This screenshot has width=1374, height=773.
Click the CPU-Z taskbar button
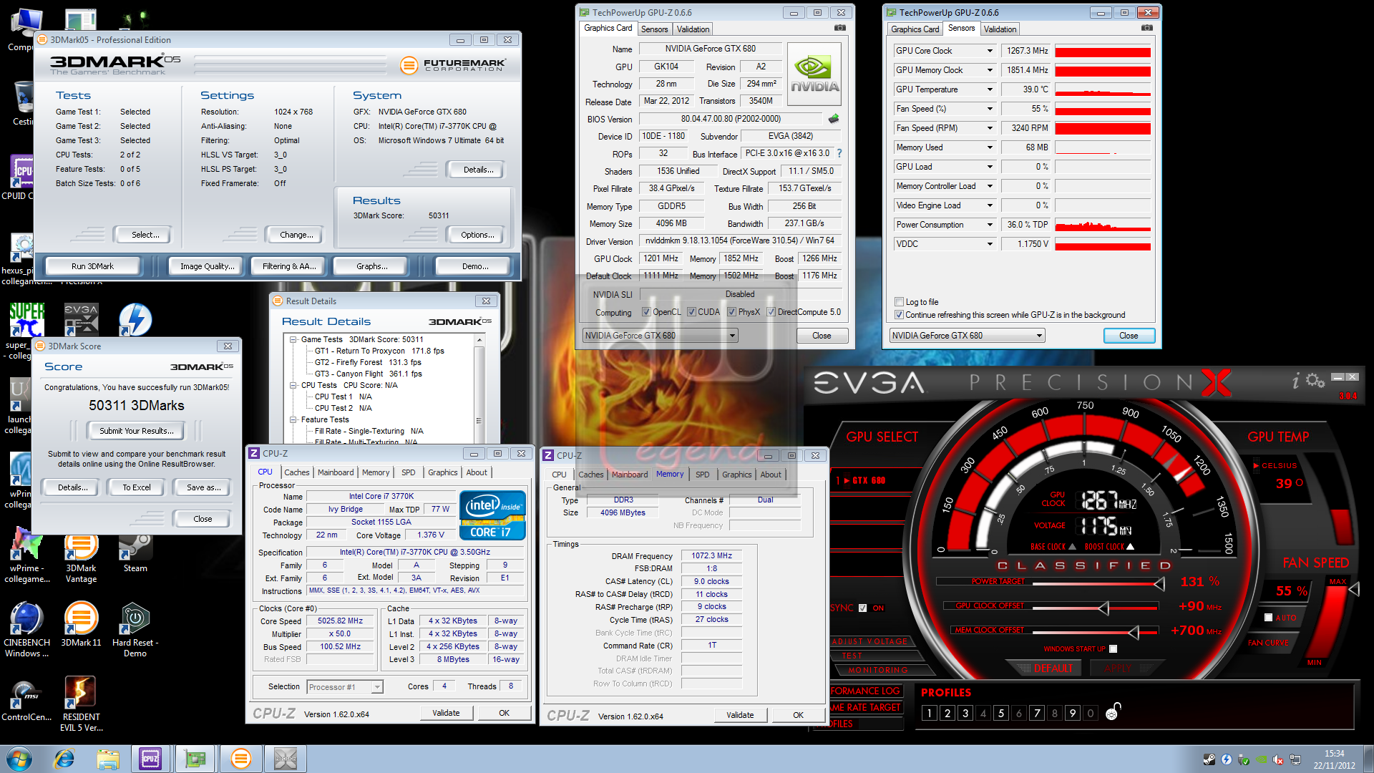click(151, 759)
